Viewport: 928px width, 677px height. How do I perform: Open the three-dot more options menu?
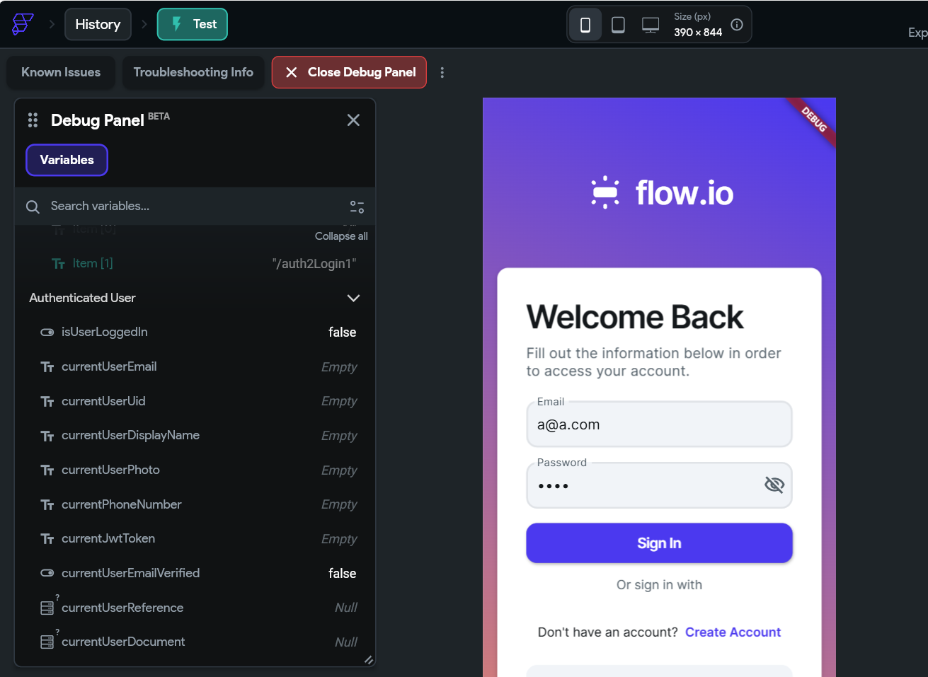tap(442, 72)
